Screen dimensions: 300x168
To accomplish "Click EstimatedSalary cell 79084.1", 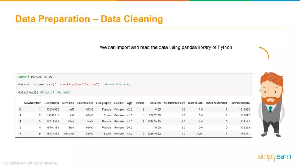I will (246, 134).
